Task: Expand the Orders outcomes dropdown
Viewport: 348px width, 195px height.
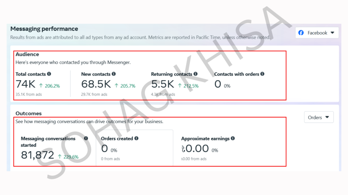Action: point(319,117)
